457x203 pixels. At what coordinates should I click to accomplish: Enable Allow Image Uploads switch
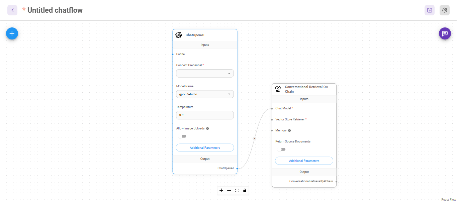(x=182, y=136)
